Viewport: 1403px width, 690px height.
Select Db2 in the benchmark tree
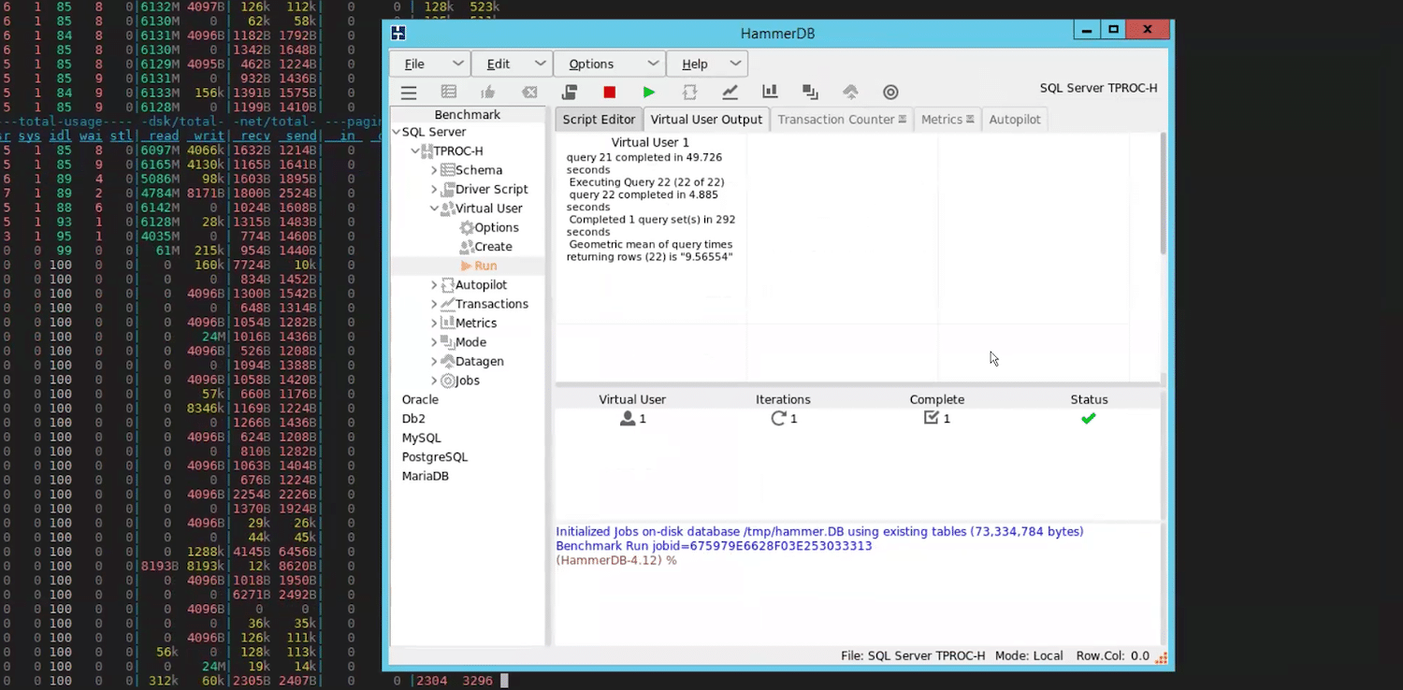coord(413,419)
